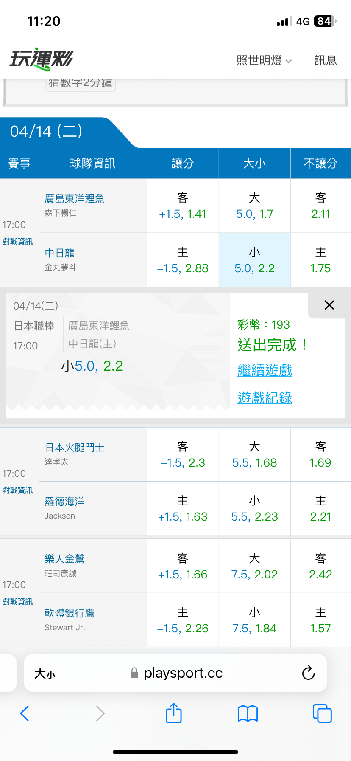
Task: Select 大 5.0, 1.7 for Hiroshima game
Action: point(254,206)
